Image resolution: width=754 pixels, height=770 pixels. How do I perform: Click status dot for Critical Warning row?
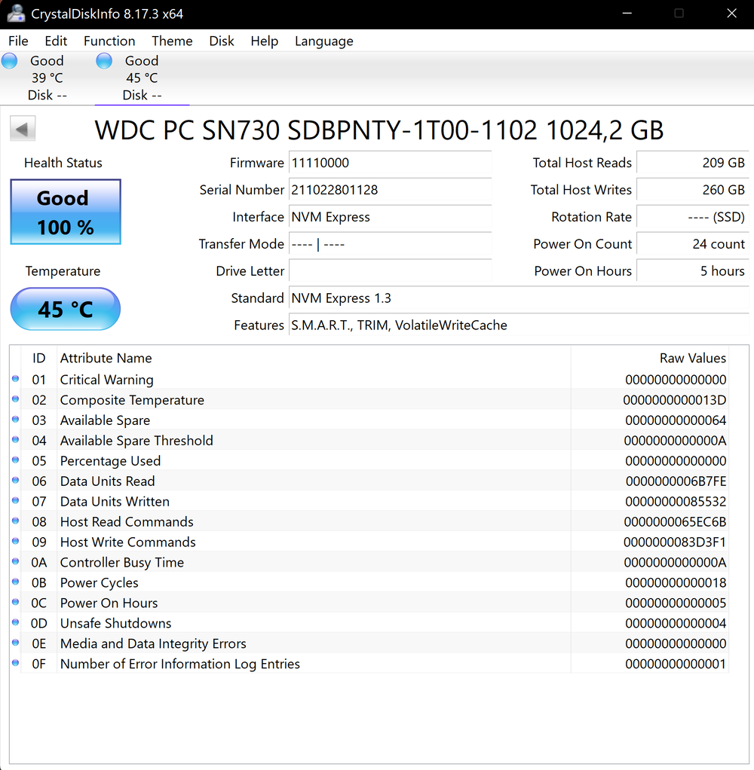[x=15, y=379]
